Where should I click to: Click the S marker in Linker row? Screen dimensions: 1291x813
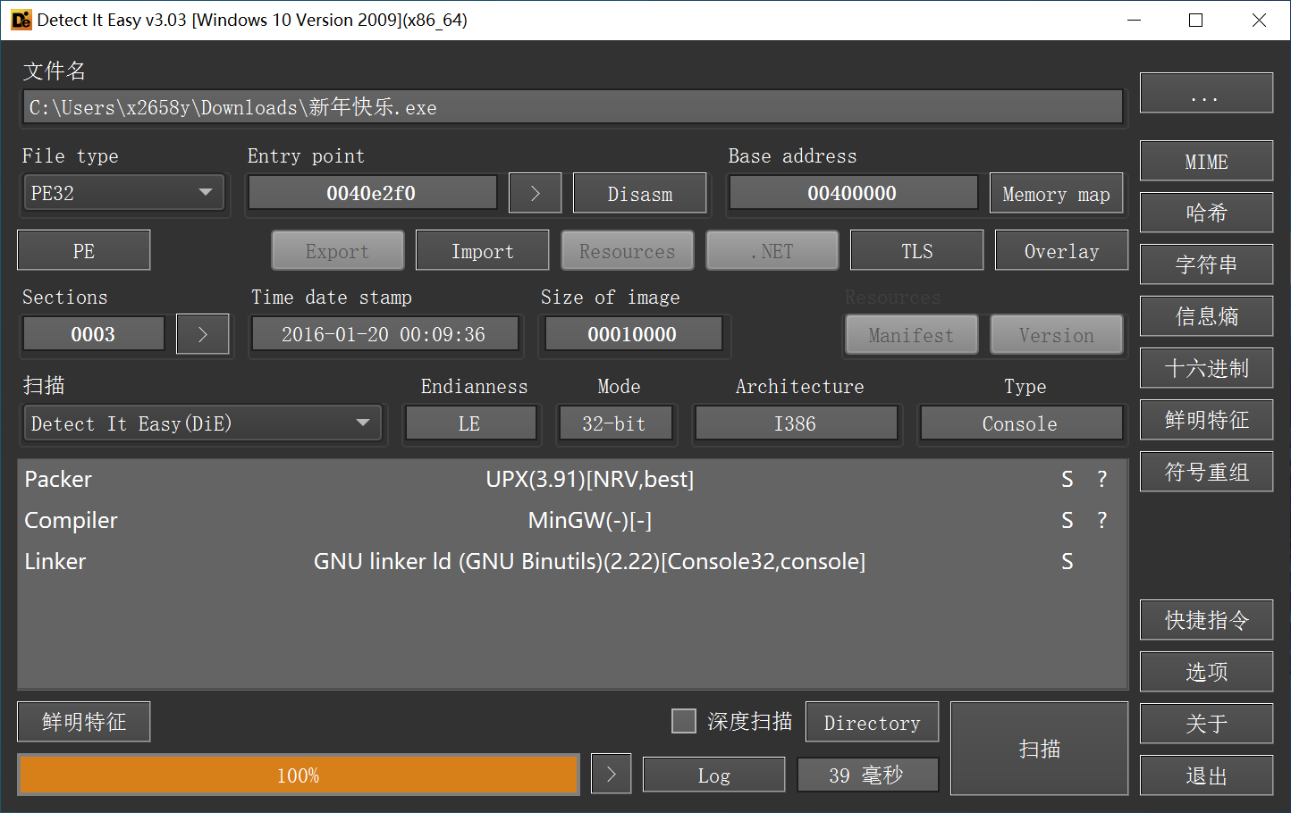click(1067, 562)
